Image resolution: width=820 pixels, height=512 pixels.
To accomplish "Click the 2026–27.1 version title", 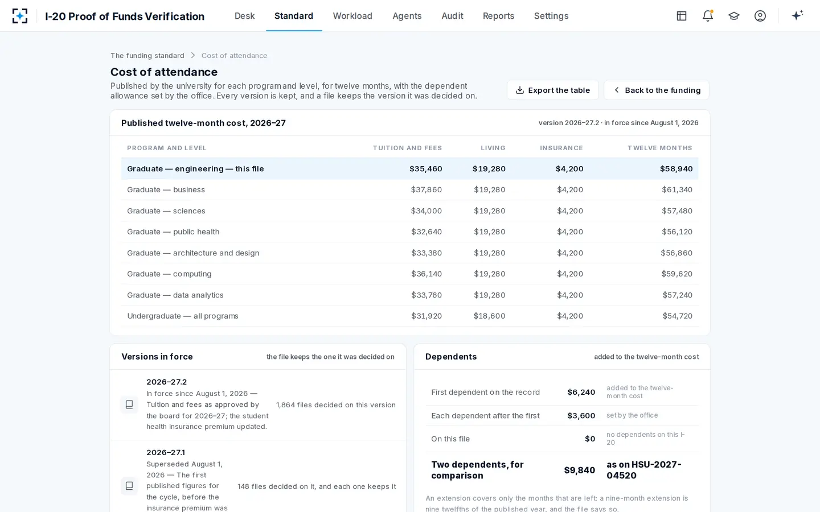I will (166, 452).
